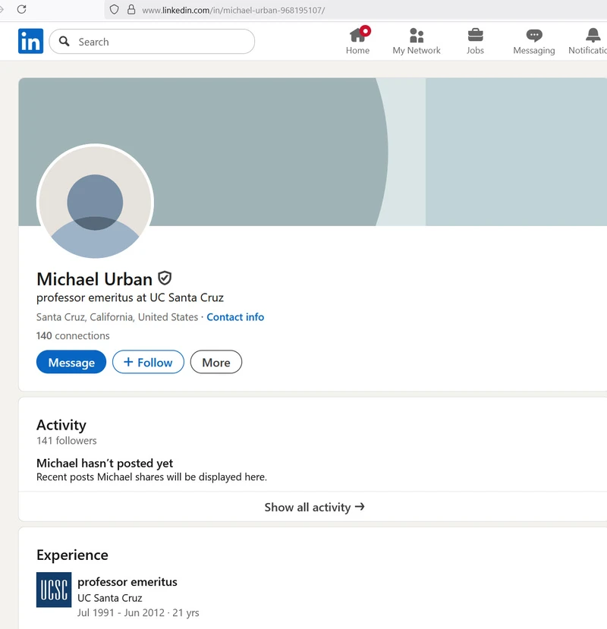Open Notifications bell icon
Viewport: 607px width, 629px height.
[x=593, y=36]
